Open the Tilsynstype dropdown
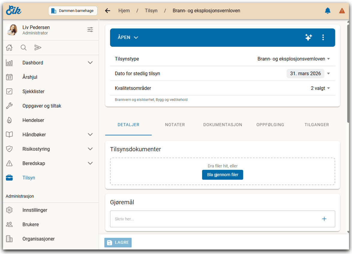Viewport: 352px width, 254px height. pos(294,59)
